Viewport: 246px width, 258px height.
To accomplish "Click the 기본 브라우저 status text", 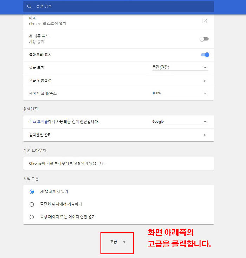I will pos(66,163).
